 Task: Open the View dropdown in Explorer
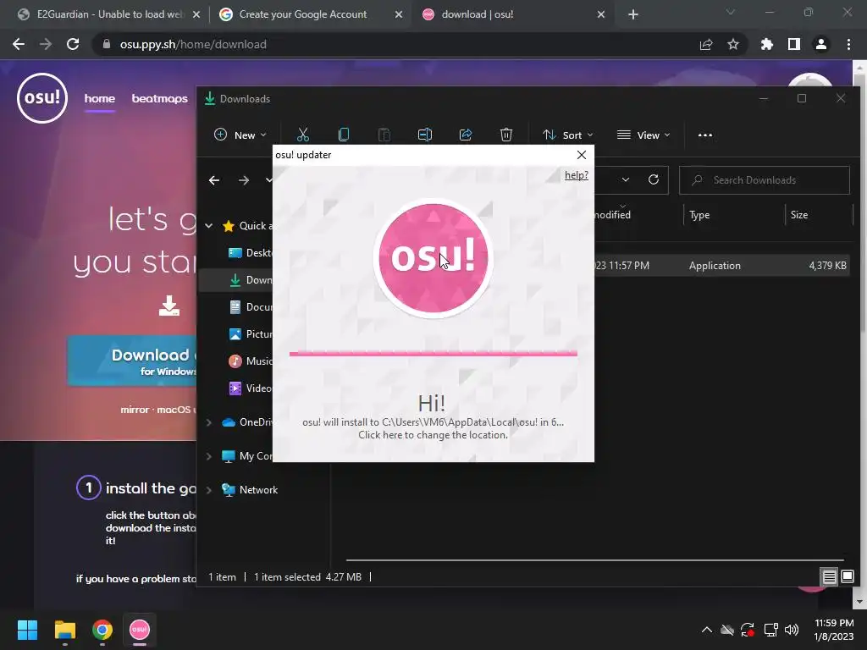643,135
